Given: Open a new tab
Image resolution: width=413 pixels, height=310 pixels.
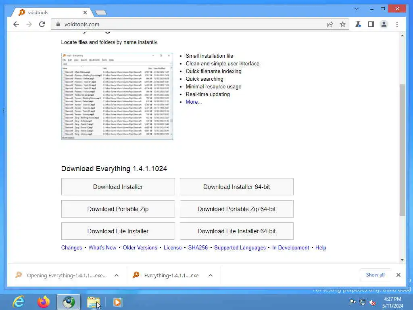Looking at the screenshot, I should [x=100, y=13].
